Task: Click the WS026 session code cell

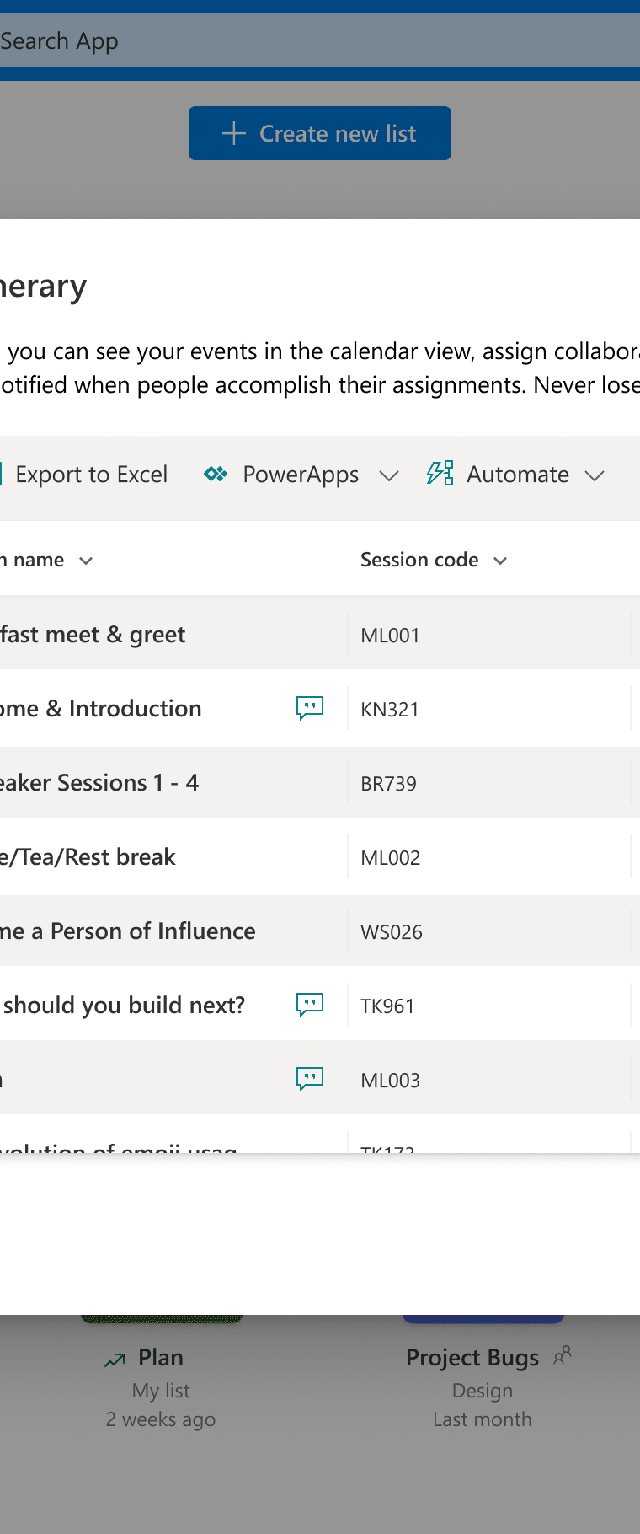Action: (x=392, y=932)
